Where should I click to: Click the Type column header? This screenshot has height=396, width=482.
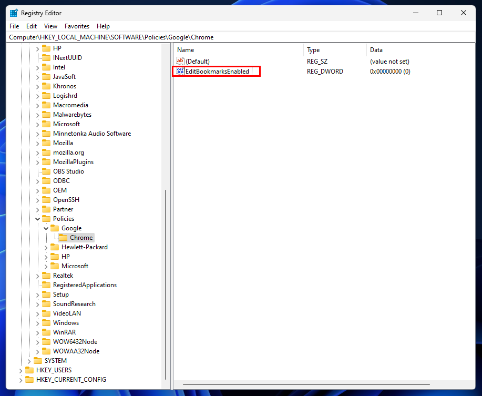click(335, 50)
